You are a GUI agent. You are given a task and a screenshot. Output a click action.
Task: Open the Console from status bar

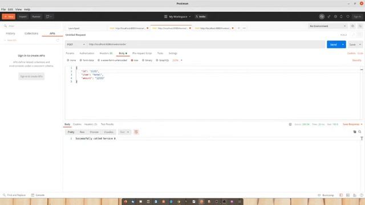click(38, 195)
